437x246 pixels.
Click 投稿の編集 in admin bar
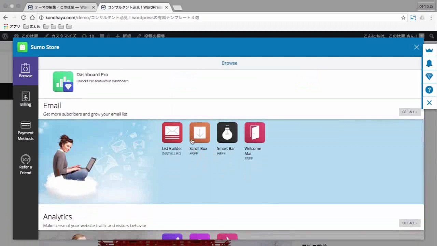151,36
